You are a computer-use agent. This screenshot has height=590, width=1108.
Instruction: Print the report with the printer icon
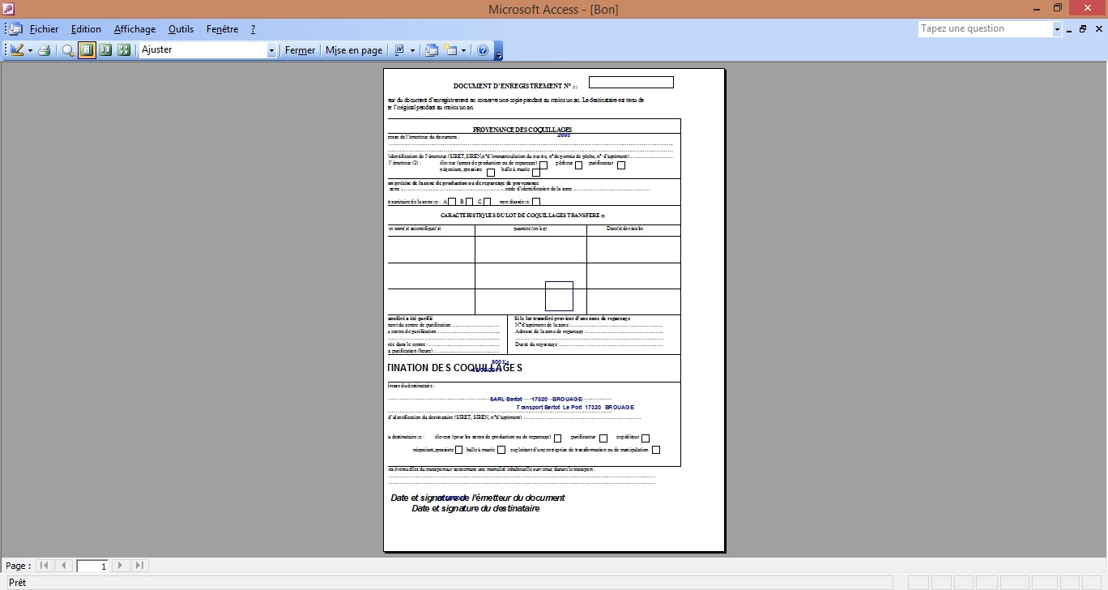(x=45, y=50)
